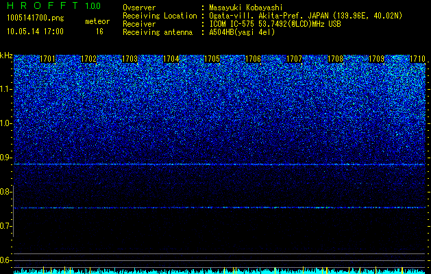Click the meteor count 16
This screenshot has width=431, height=274.
click(x=99, y=32)
